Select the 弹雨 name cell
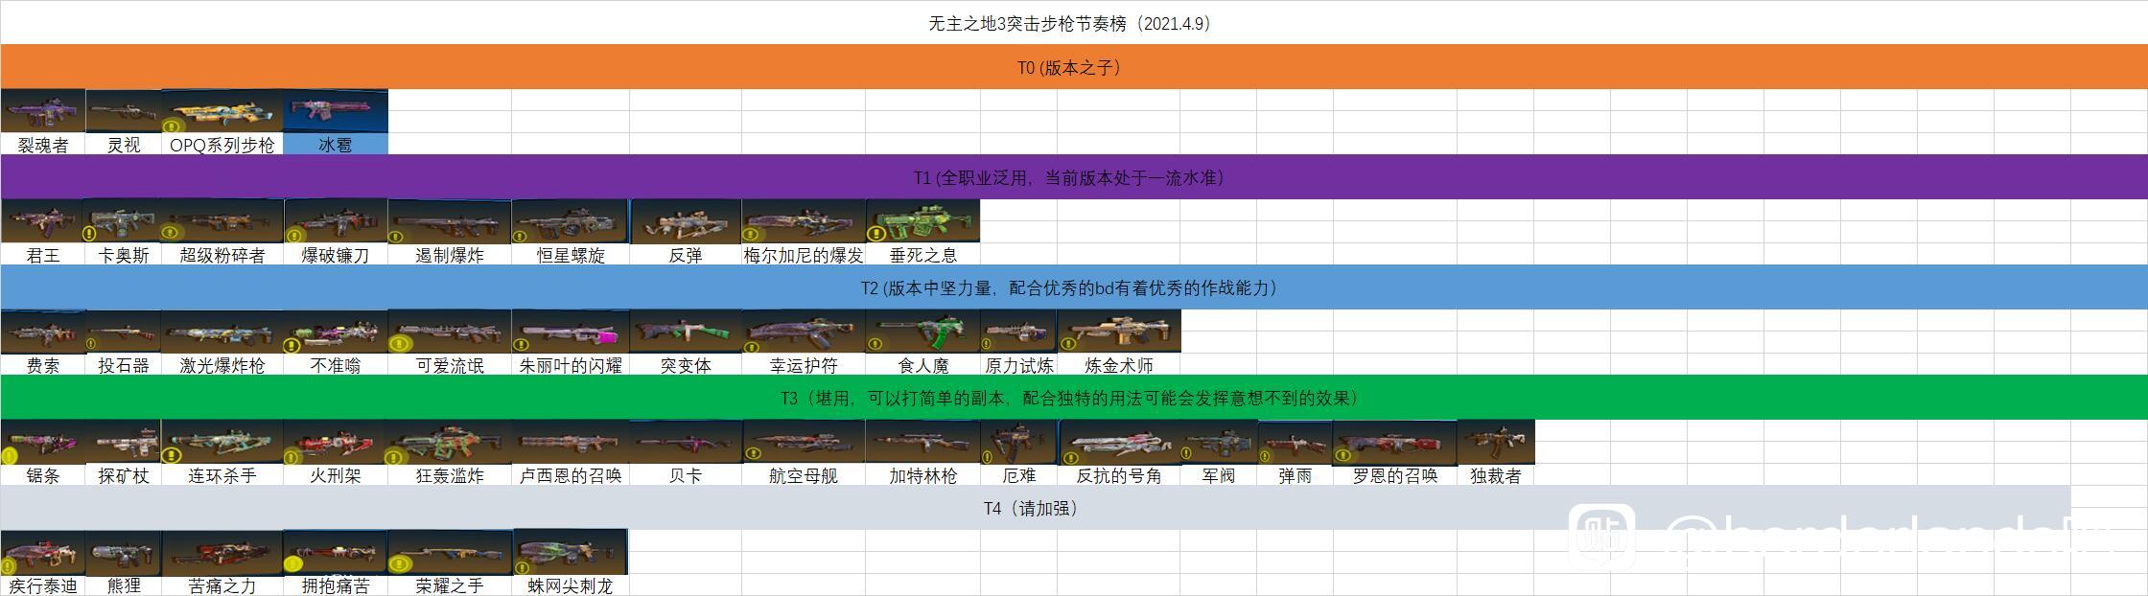The width and height of the screenshot is (2148, 596). point(1295,475)
